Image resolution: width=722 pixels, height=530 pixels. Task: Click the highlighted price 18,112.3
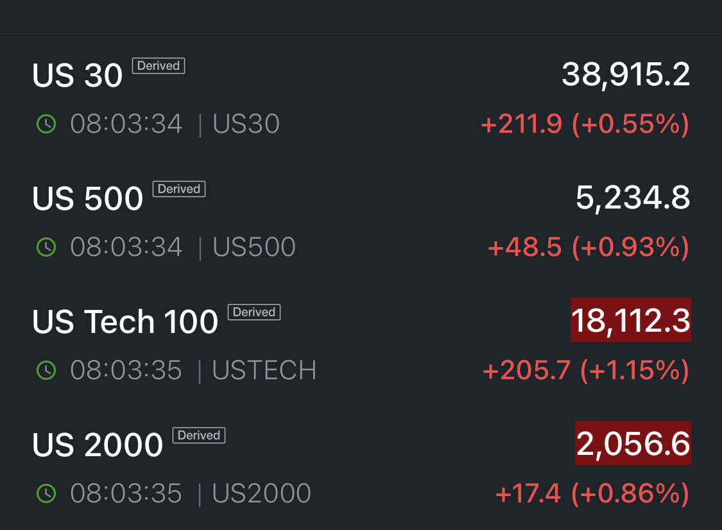631,320
